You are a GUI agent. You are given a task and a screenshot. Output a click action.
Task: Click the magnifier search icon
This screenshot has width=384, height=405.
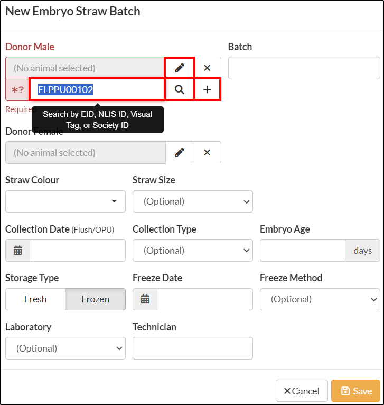(x=180, y=90)
